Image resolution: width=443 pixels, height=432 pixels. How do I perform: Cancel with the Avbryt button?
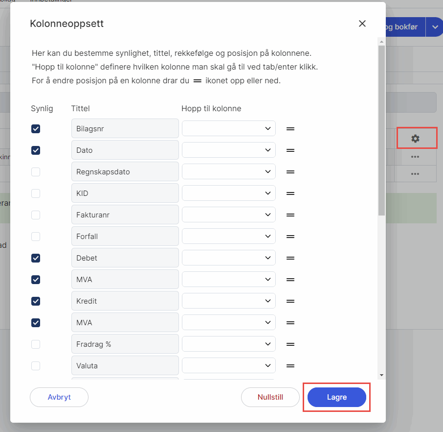[59, 397]
